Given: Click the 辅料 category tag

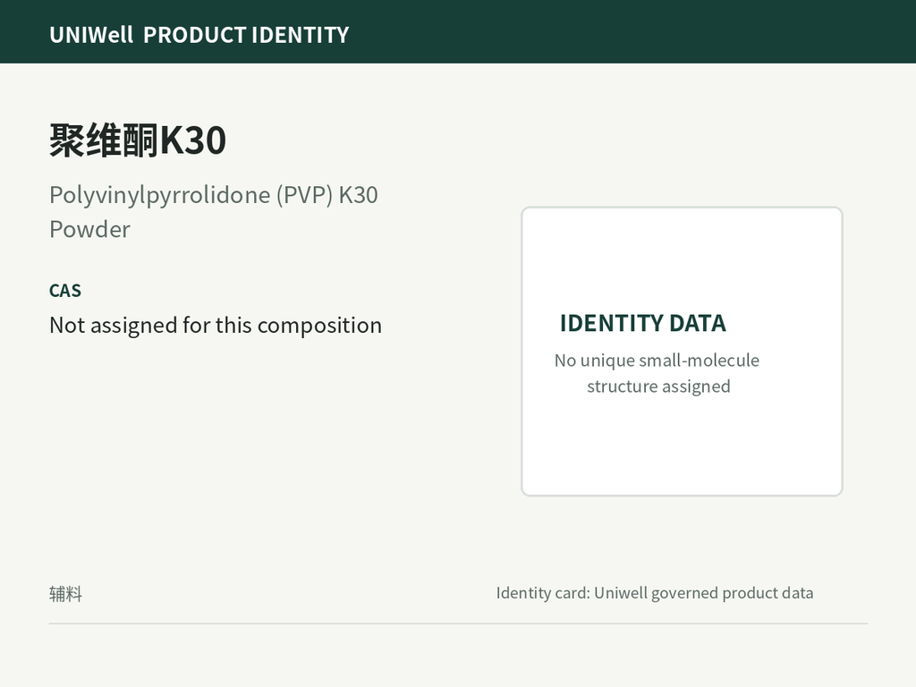Looking at the screenshot, I should (65, 594).
